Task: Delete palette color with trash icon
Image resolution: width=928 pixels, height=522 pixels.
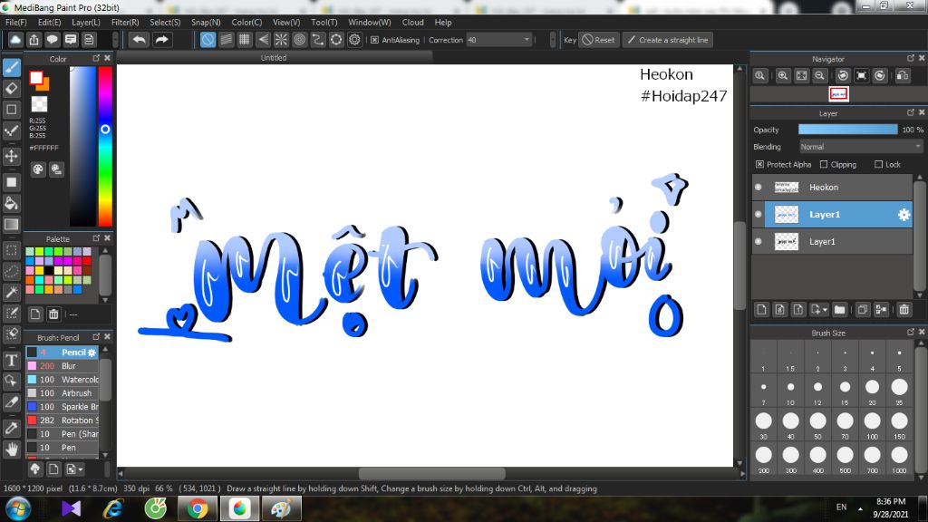Action: click(53, 314)
